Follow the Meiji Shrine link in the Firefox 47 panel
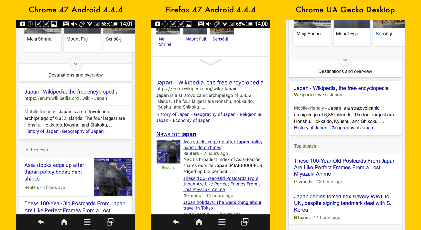This screenshot has width=421, height=230. [x=165, y=42]
